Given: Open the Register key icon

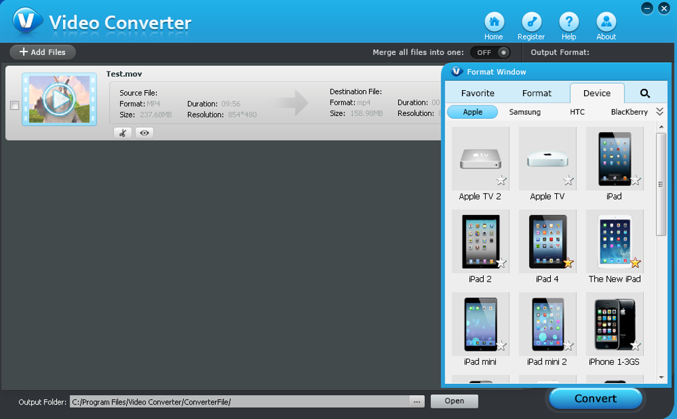Looking at the screenshot, I should pos(531,22).
